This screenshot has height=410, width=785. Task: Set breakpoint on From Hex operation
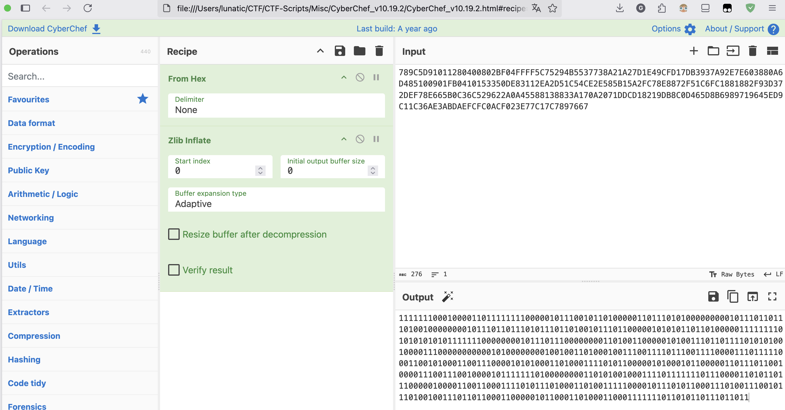(376, 77)
